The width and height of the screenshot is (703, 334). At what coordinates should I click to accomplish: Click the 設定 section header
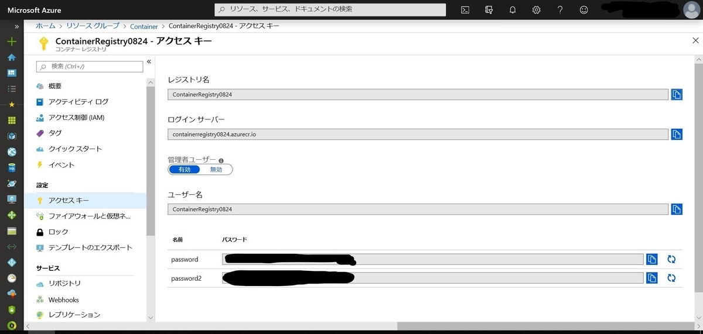pyautogui.click(x=42, y=185)
